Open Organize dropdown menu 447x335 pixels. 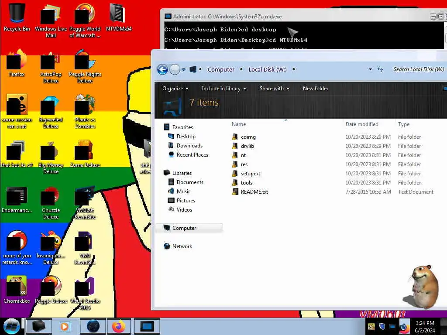pyautogui.click(x=175, y=89)
